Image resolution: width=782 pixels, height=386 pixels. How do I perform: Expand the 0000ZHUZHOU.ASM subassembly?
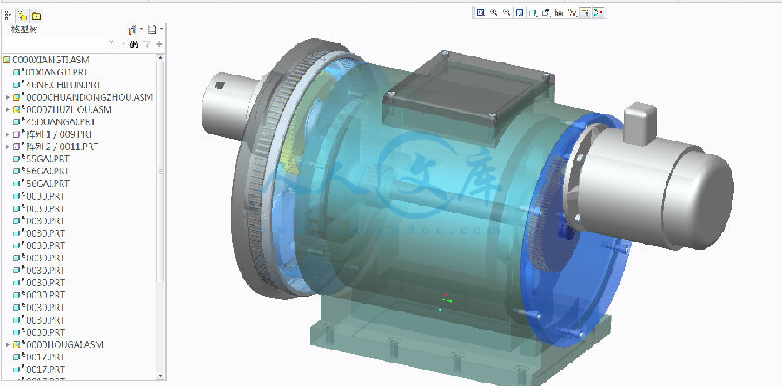pyautogui.click(x=8, y=110)
